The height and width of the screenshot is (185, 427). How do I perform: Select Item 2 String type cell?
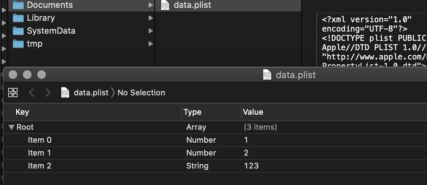coord(198,166)
